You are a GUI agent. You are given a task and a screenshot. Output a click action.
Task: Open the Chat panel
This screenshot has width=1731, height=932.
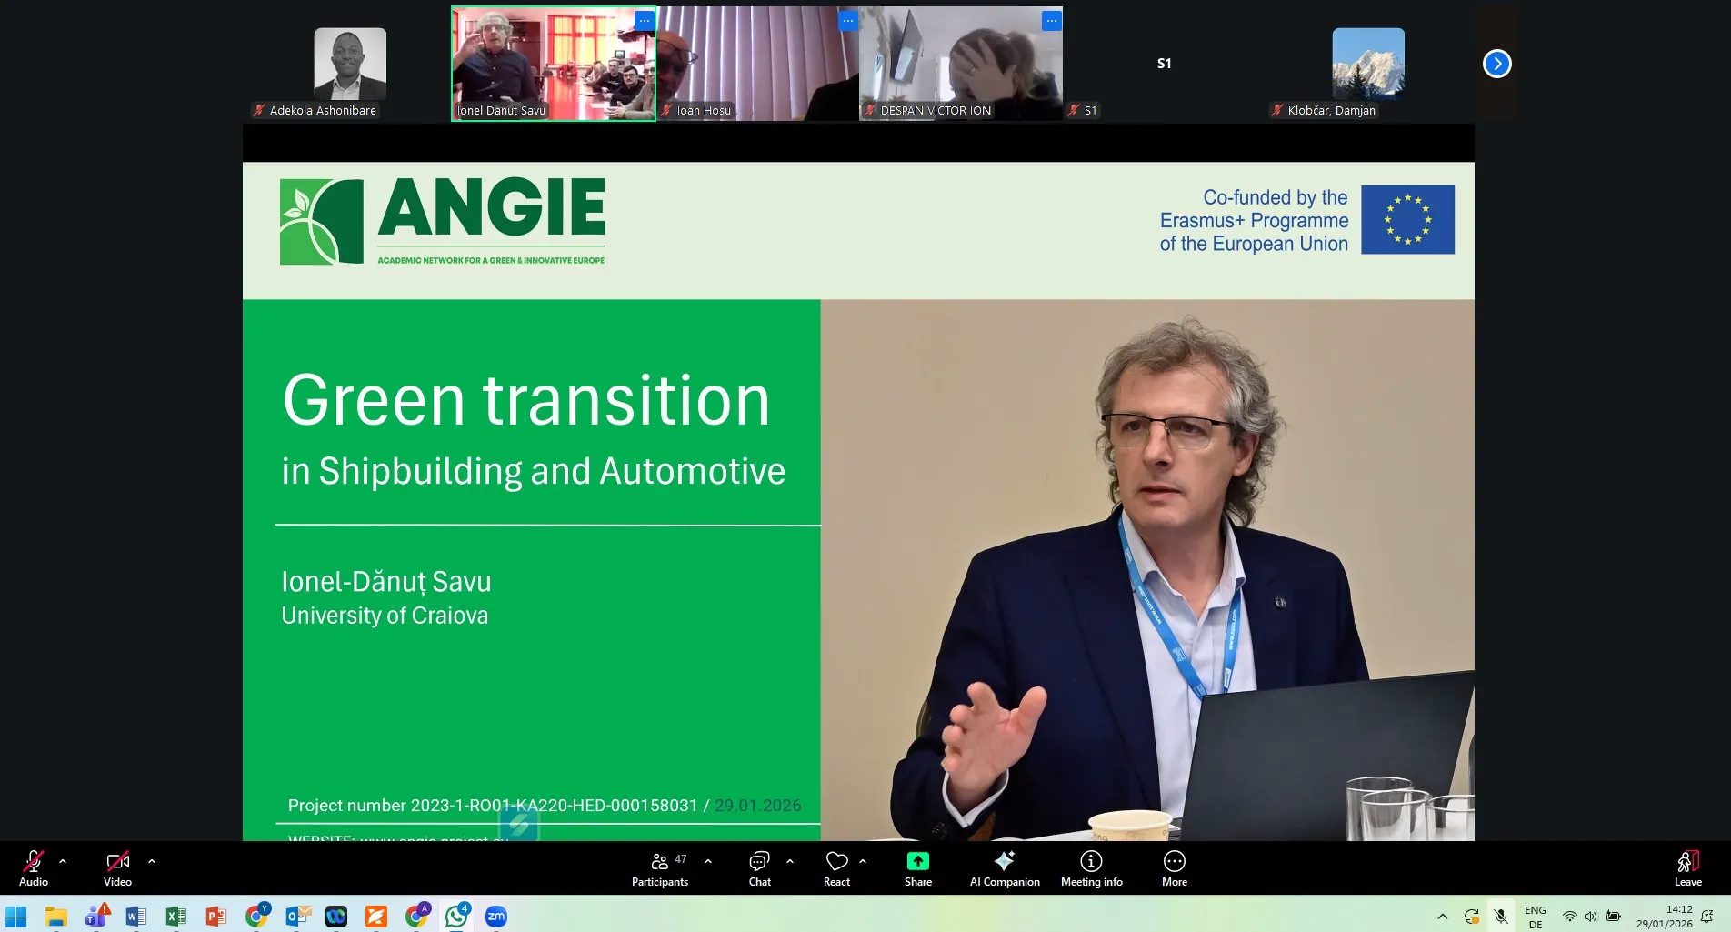pyautogui.click(x=759, y=868)
